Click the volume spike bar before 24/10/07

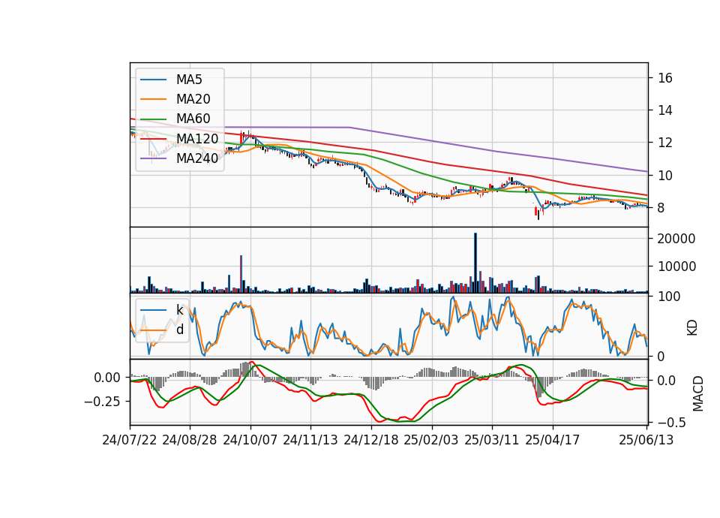coord(241,274)
